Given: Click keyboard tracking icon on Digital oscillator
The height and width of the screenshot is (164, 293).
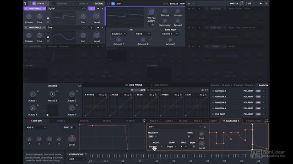Looking at the screenshot, I should pyautogui.click(x=48, y=18).
